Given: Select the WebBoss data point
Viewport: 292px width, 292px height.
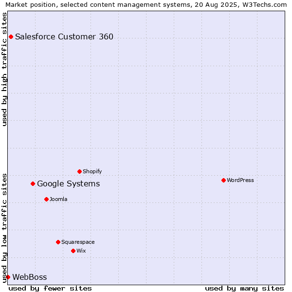Looking at the screenshot, I should 8,277.
